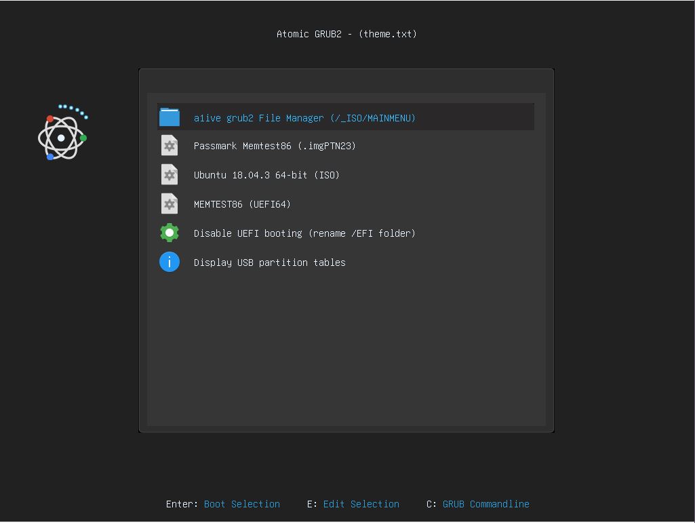Click the blue folder icon on the highlighted entry
The image size is (695, 523).
170,117
